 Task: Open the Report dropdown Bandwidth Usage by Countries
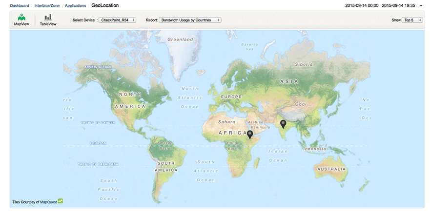click(x=190, y=20)
